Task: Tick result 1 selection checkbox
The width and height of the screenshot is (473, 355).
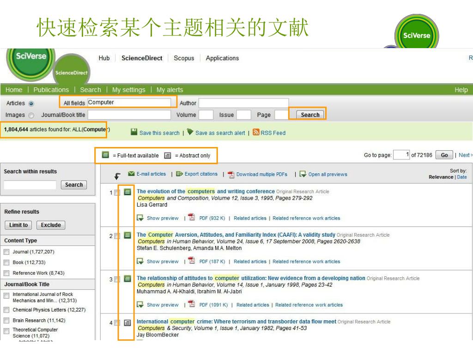Action: [x=117, y=193]
